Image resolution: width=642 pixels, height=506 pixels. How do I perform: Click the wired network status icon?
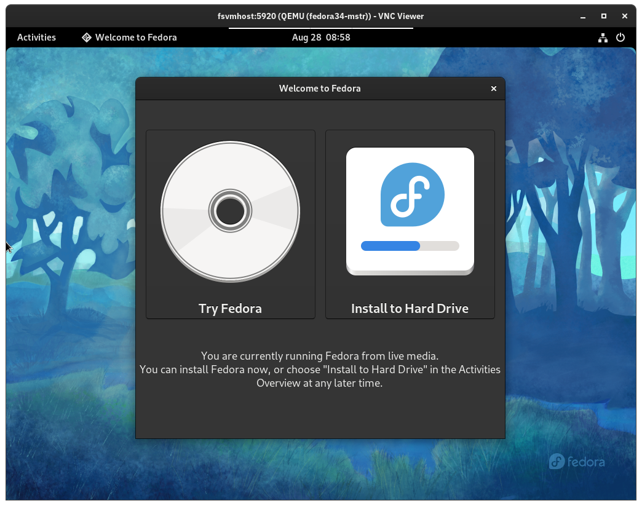(x=603, y=38)
